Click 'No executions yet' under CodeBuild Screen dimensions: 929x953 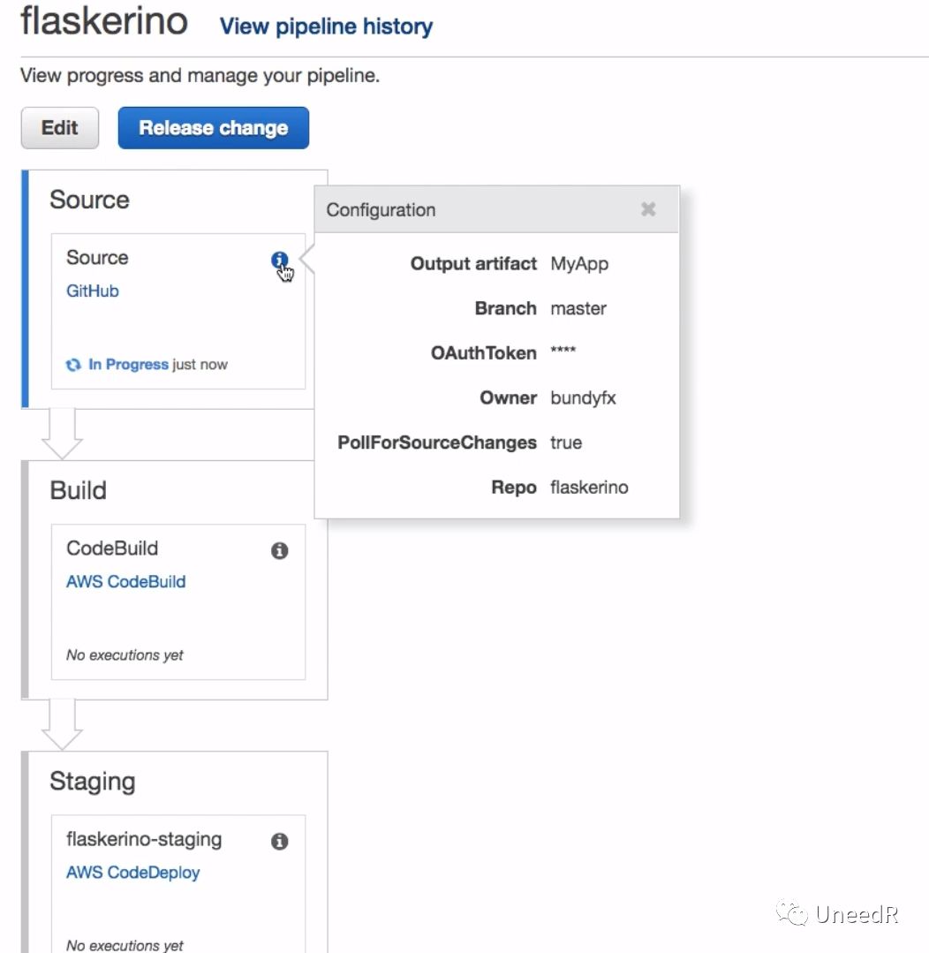[x=125, y=655]
